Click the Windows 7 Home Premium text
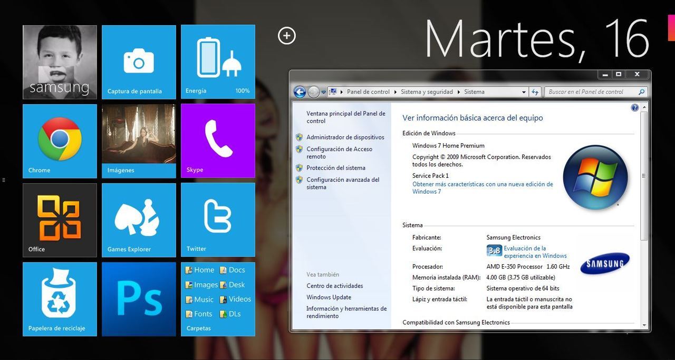This screenshot has height=360, width=675. (448, 146)
